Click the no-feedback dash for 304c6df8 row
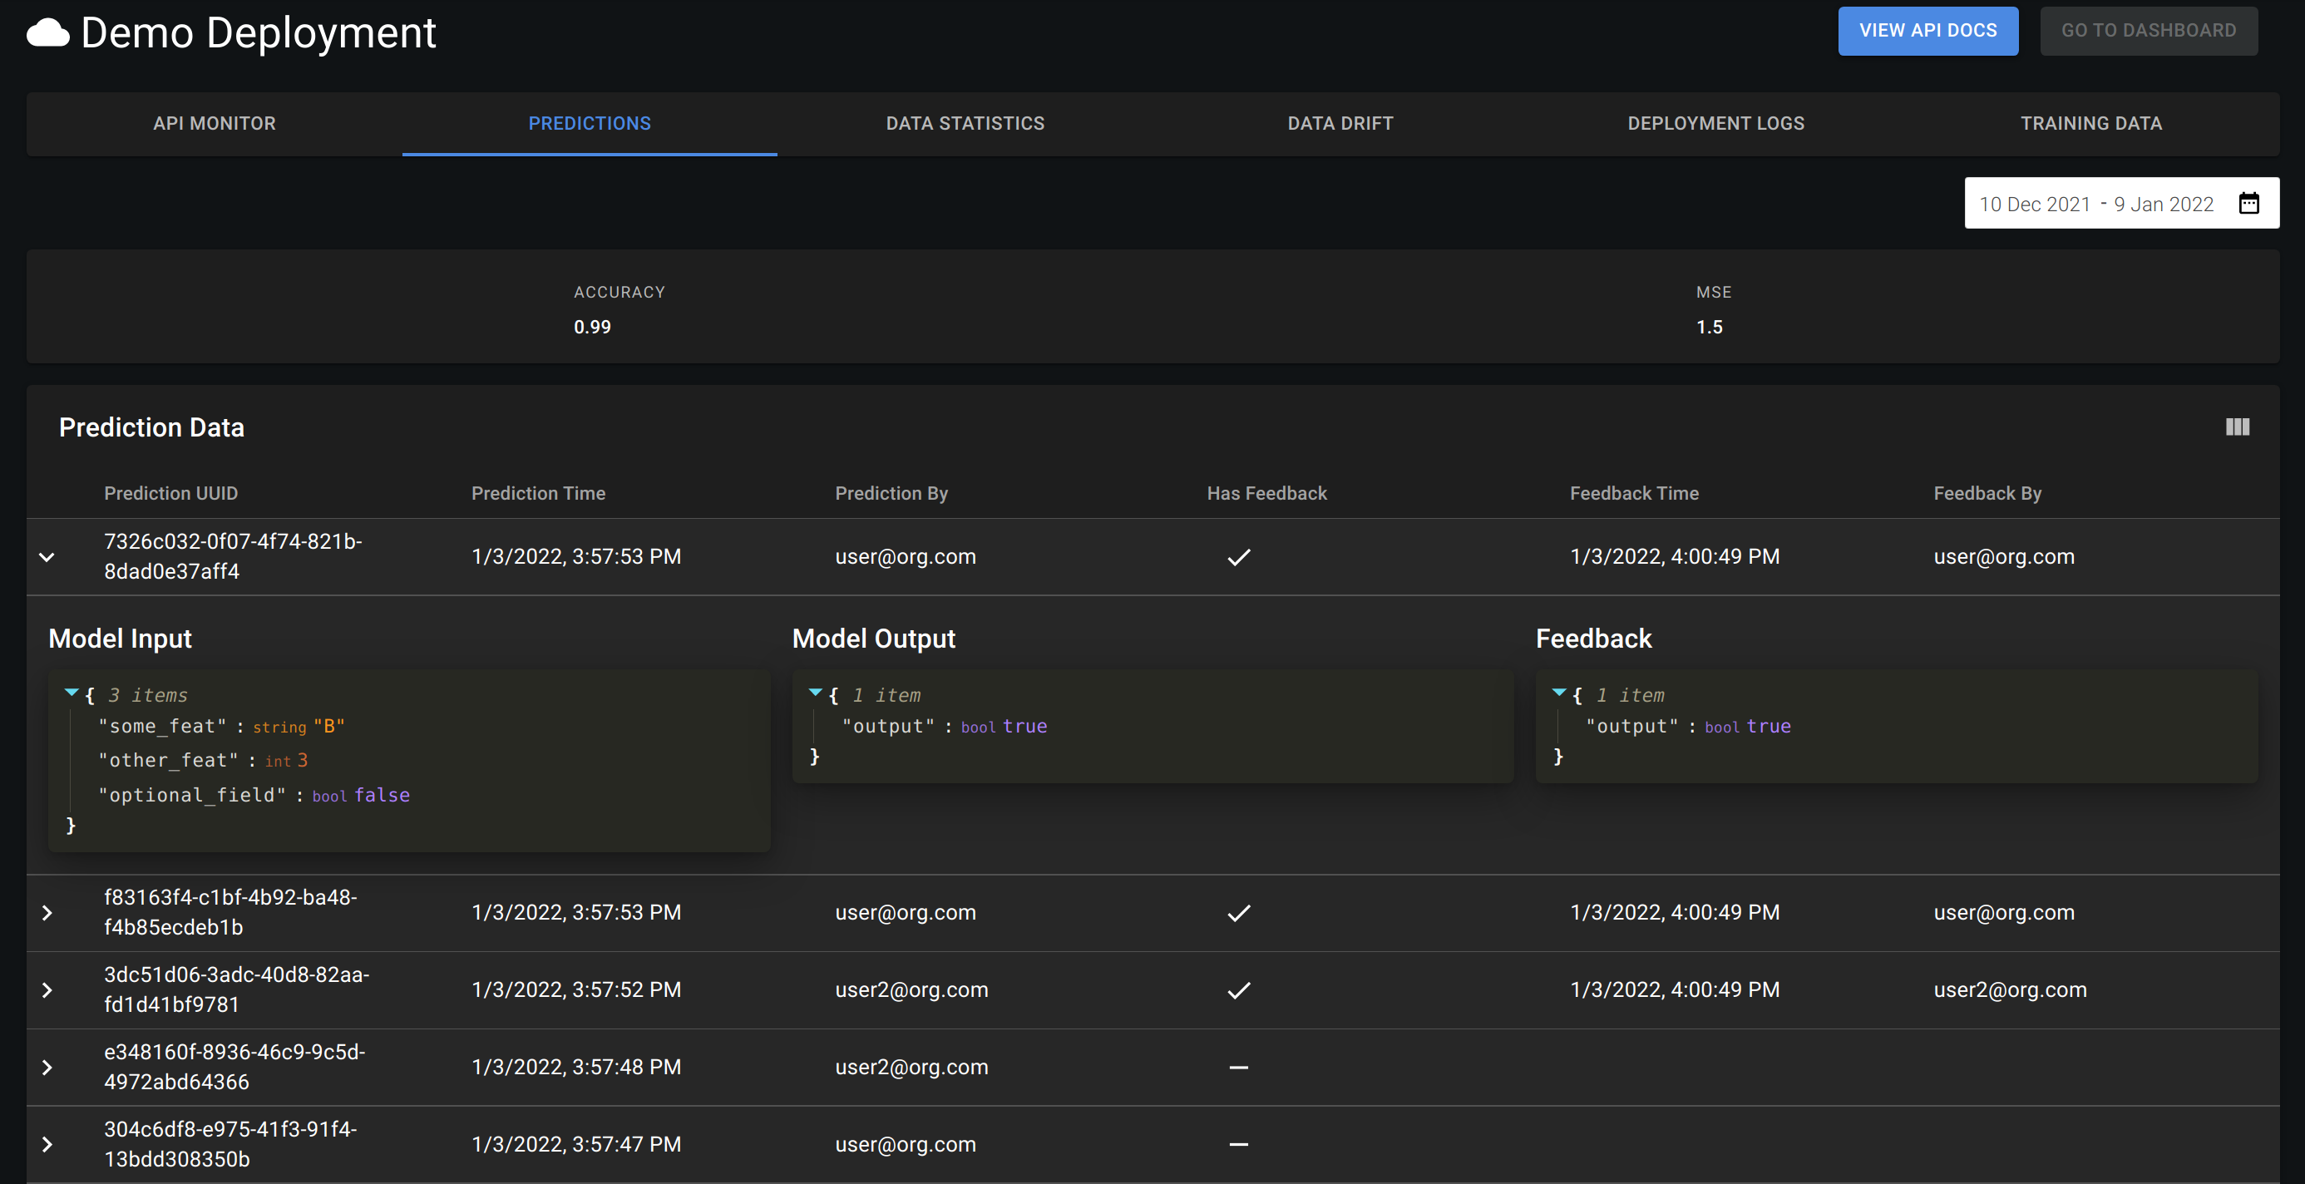This screenshot has width=2305, height=1184. point(1238,1144)
